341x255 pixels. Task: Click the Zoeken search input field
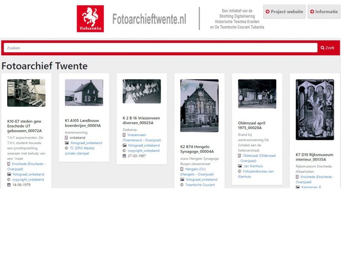point(160,48)
